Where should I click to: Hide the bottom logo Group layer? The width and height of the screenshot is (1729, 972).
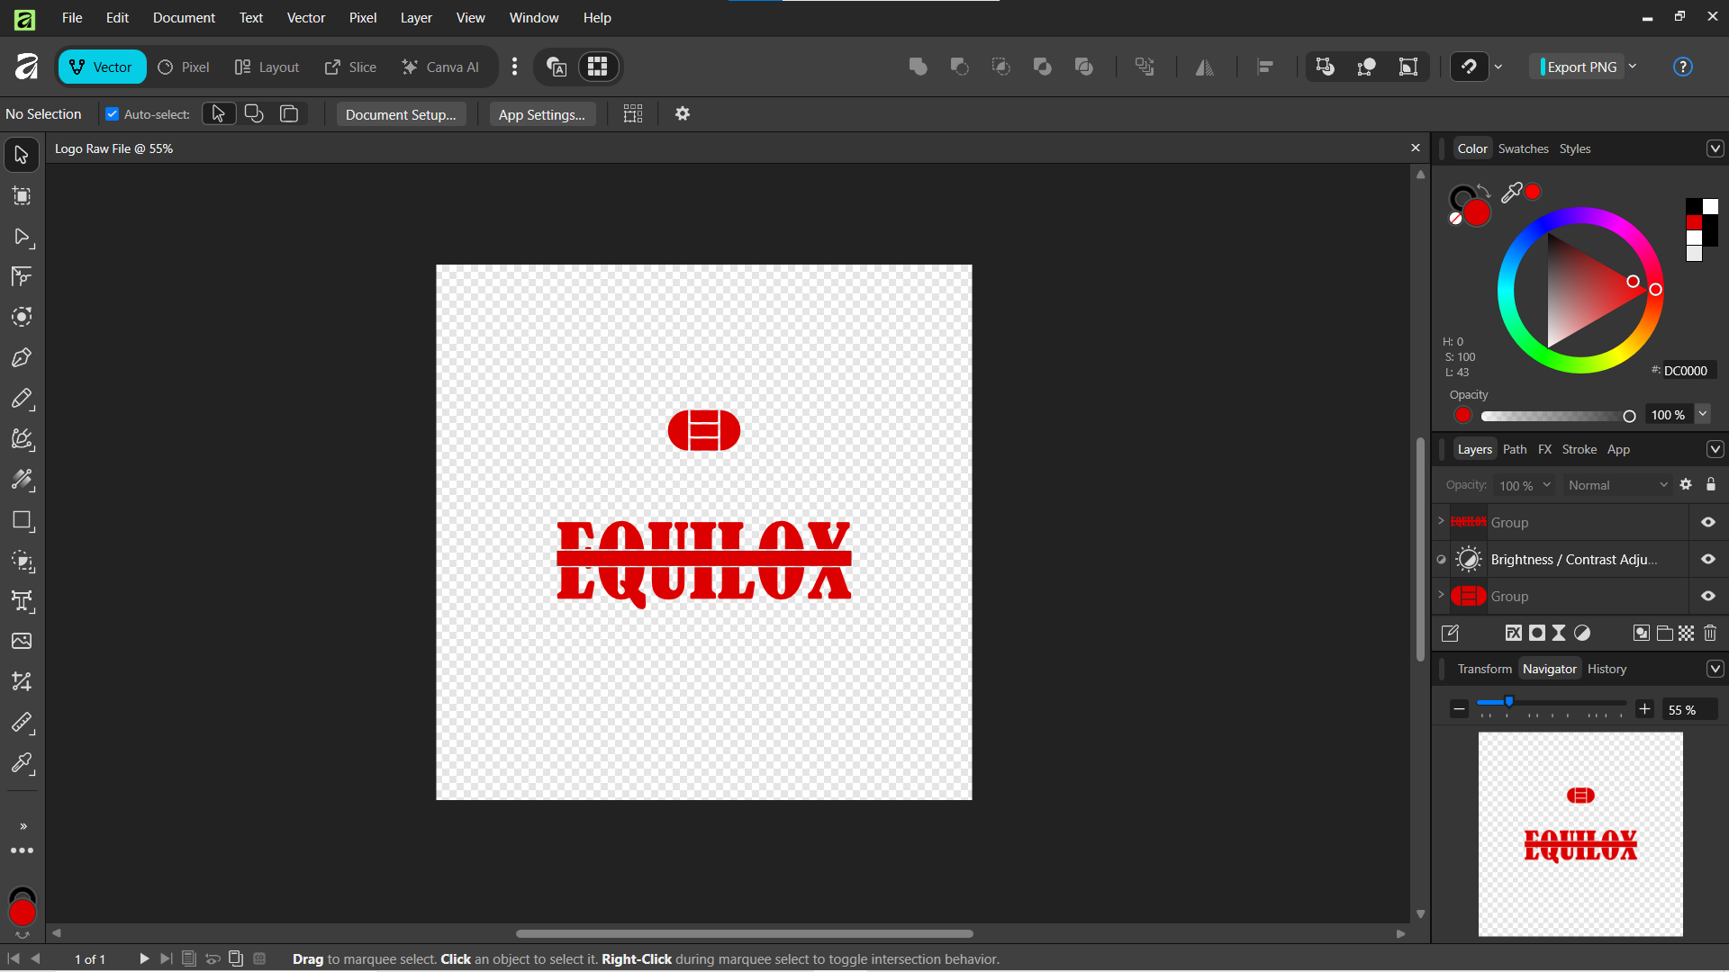coord(1708,596)
